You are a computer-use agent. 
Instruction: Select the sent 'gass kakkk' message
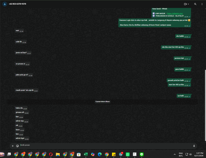pos(183,69)
